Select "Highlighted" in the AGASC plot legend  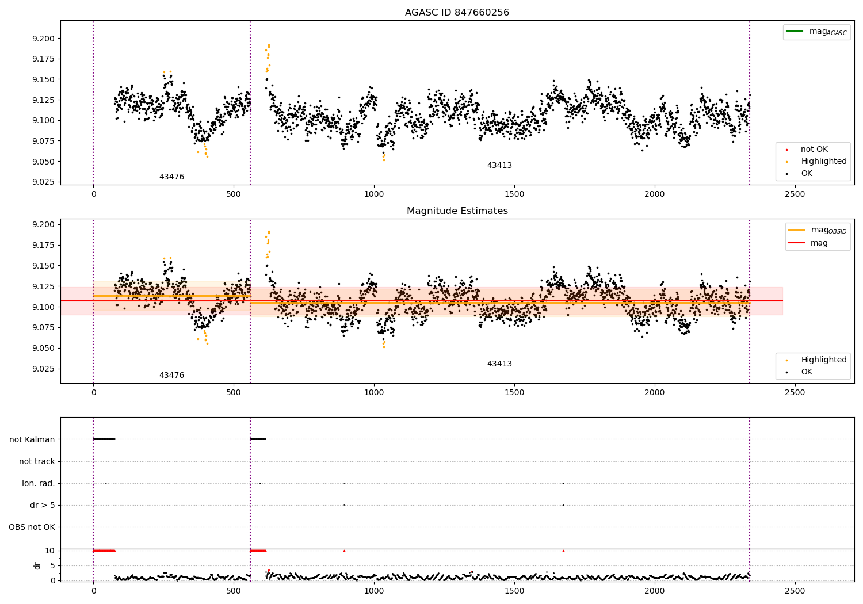click(x=824, y=162)
